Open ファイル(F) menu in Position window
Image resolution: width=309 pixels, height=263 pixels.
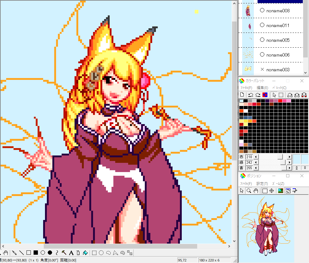click(246, 184)
